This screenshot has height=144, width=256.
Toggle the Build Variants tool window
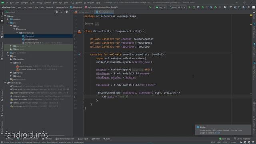[x=2, y=128]
